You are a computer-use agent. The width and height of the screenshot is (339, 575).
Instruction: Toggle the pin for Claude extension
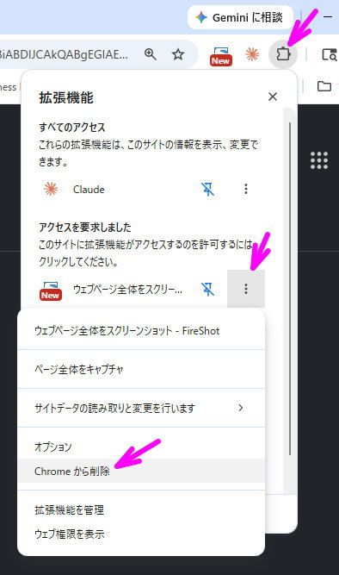(208, 189)
